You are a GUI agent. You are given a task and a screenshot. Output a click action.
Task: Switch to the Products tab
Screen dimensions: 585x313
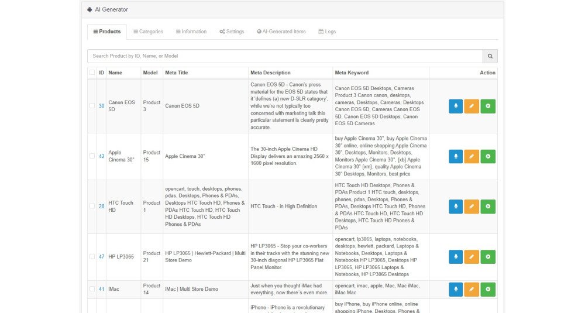(x=107, y=32)
